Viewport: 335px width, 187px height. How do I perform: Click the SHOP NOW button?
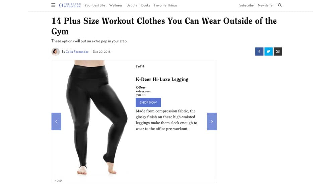click(x=148, y=103)
